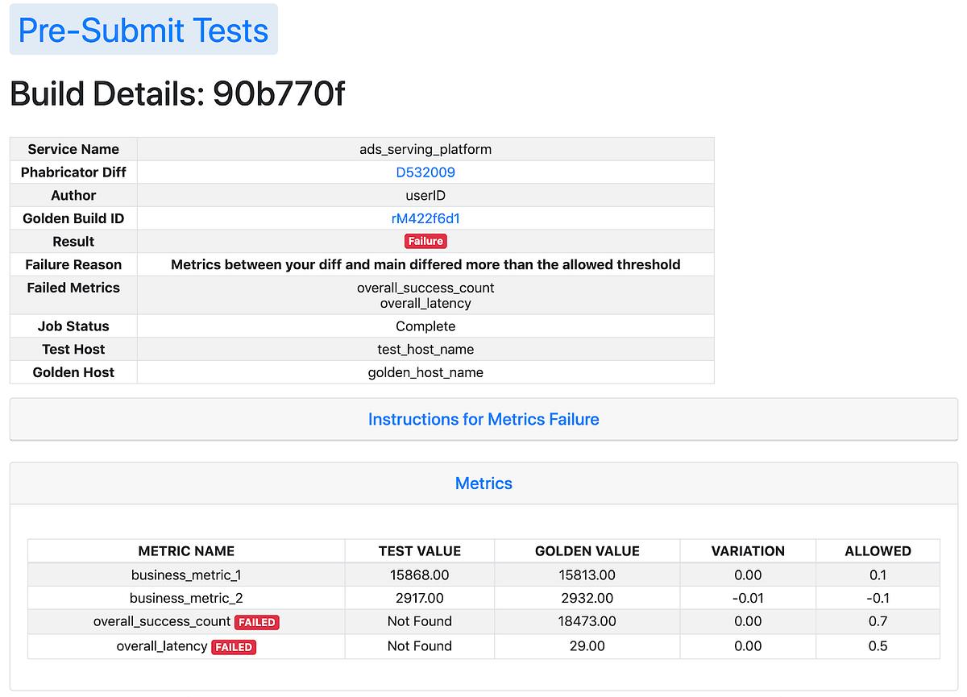Collapse the Metrics panel header
The height and width of the screenshot is (697, 967).
483,483
